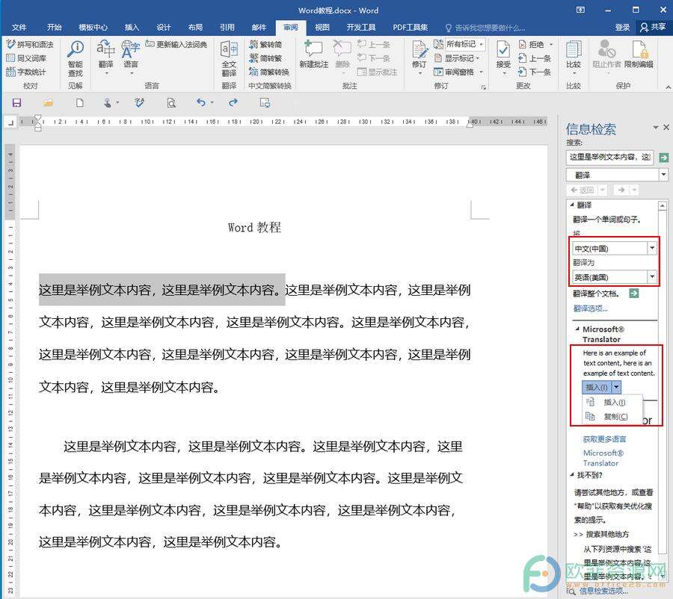
Task: Collapse the Microsoft Translator section
Action: coord(577,329)
